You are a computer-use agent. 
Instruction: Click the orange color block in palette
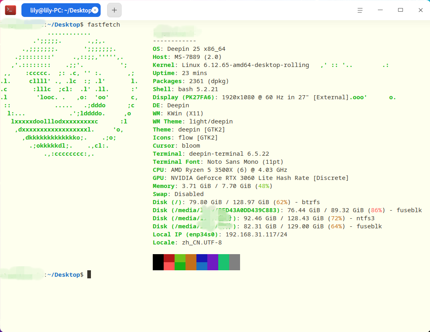(x=191, y=262)
